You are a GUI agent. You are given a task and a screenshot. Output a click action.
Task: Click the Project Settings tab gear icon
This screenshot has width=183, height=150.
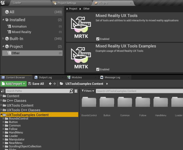pyautogui.click(x=55, y=3)
